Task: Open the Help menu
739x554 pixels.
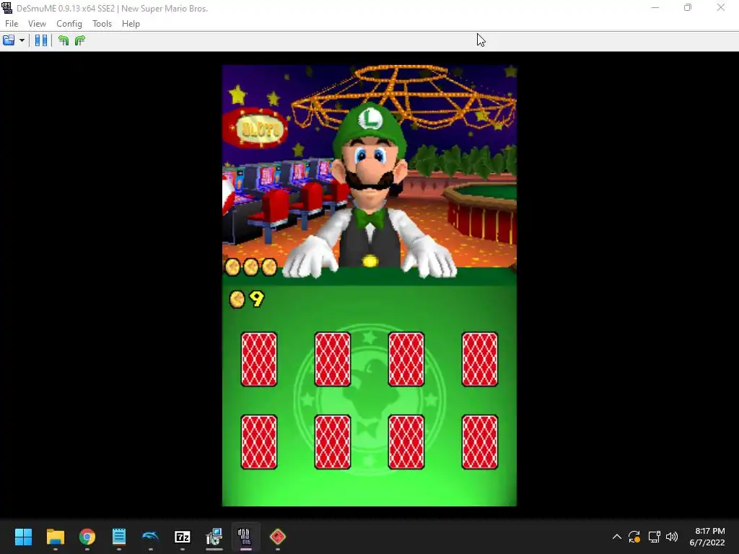Action: pos(131,24)
